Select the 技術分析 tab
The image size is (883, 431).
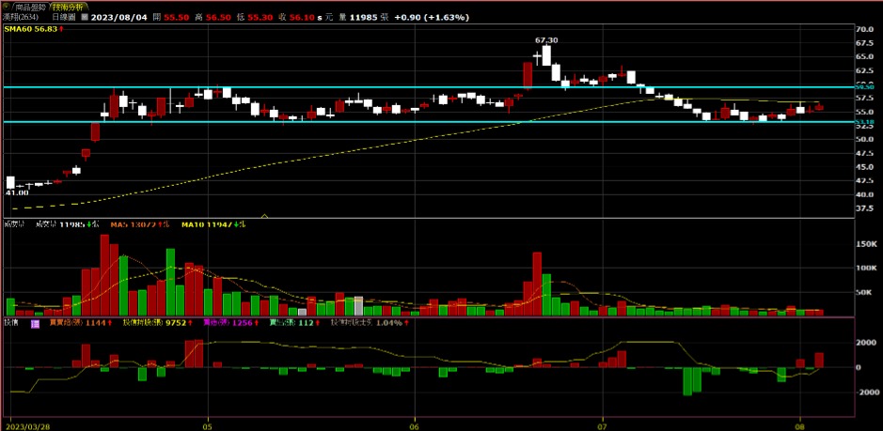(69, 7)
